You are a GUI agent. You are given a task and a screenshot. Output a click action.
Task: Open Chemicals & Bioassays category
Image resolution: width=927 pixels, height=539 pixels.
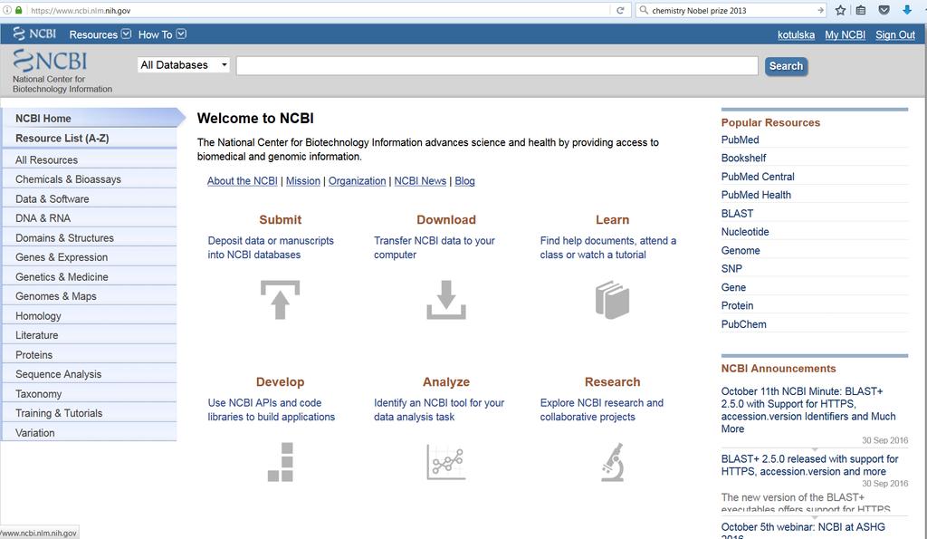[90, 179]
